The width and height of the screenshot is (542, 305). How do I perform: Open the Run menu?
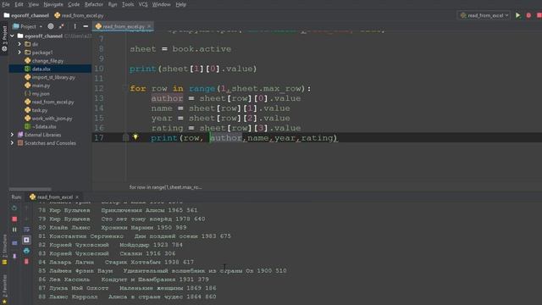point(113,4)
